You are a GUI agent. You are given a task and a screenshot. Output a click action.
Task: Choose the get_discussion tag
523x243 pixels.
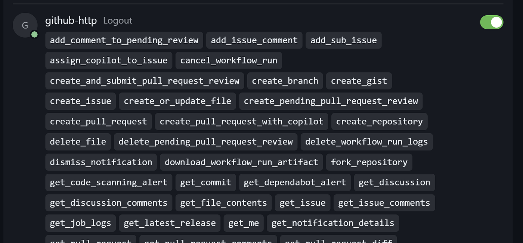pos(394,183)
